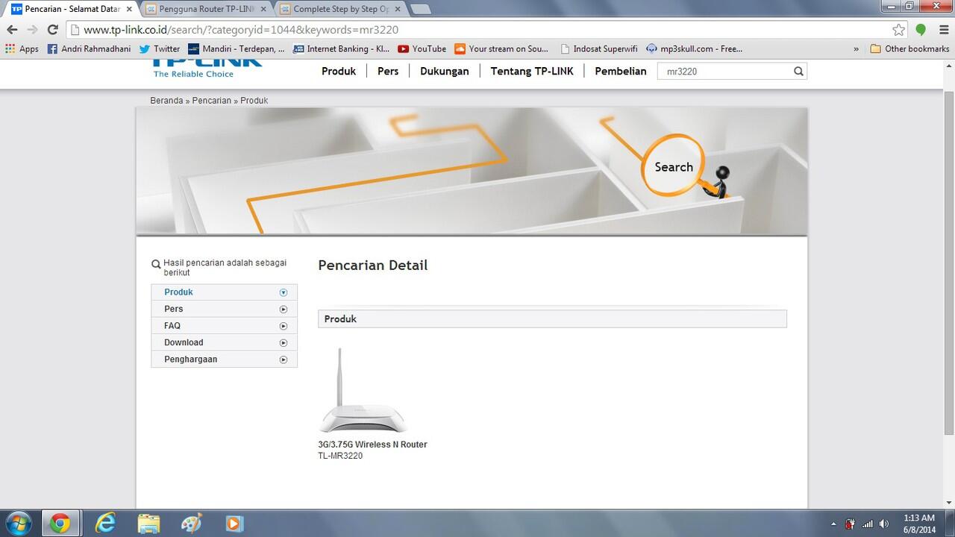Open the Dukungan navigation menu
The height and width of the screenshot is (537, 955).
(x=445, y=71)
